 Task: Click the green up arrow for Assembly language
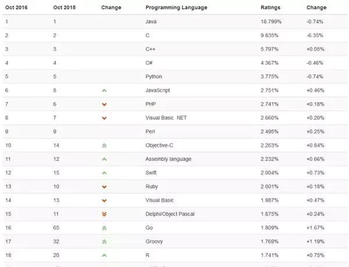click(x=104, y=159)
